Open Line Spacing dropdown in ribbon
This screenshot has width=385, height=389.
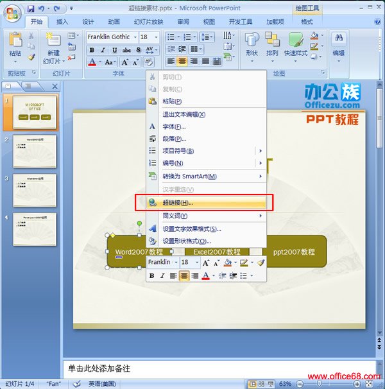207,37
